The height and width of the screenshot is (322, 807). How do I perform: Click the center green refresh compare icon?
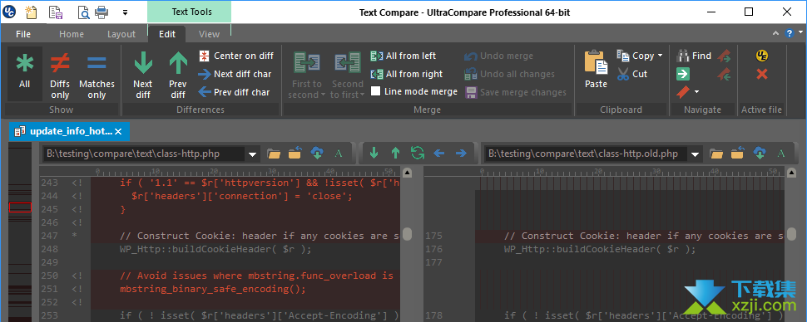pyautogui.click(x=418, y=153)
